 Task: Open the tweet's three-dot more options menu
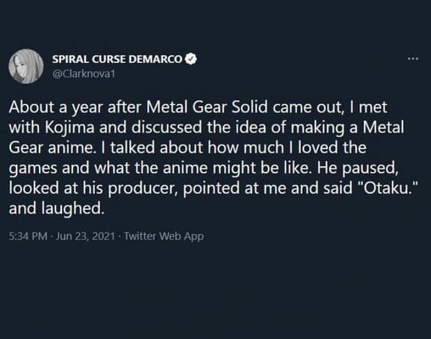[413, 59]
